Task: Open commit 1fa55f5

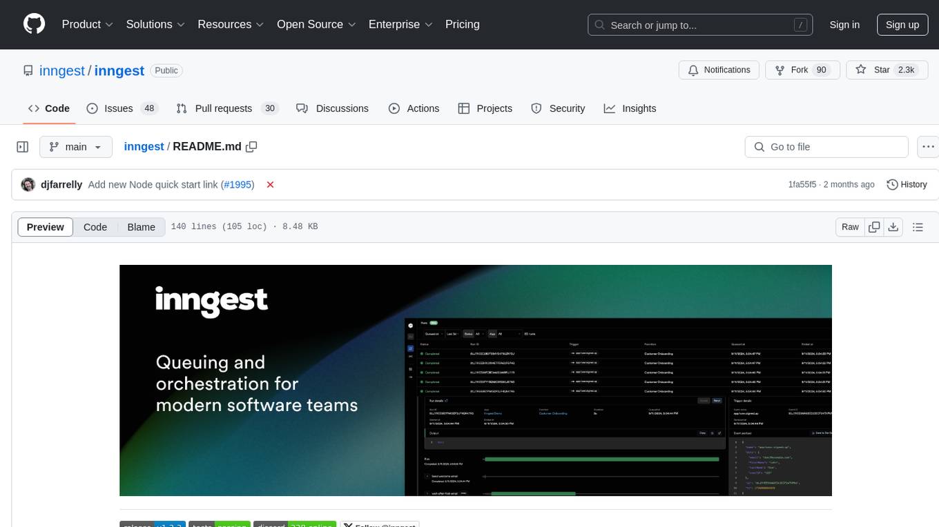Action: coord(802,185)
